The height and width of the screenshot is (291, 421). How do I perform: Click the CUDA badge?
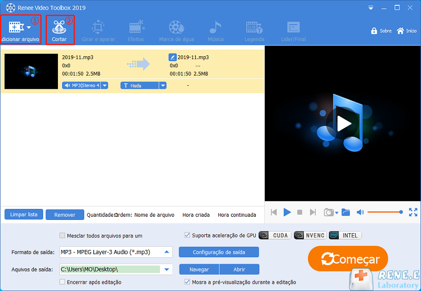(x=275, y=235)
